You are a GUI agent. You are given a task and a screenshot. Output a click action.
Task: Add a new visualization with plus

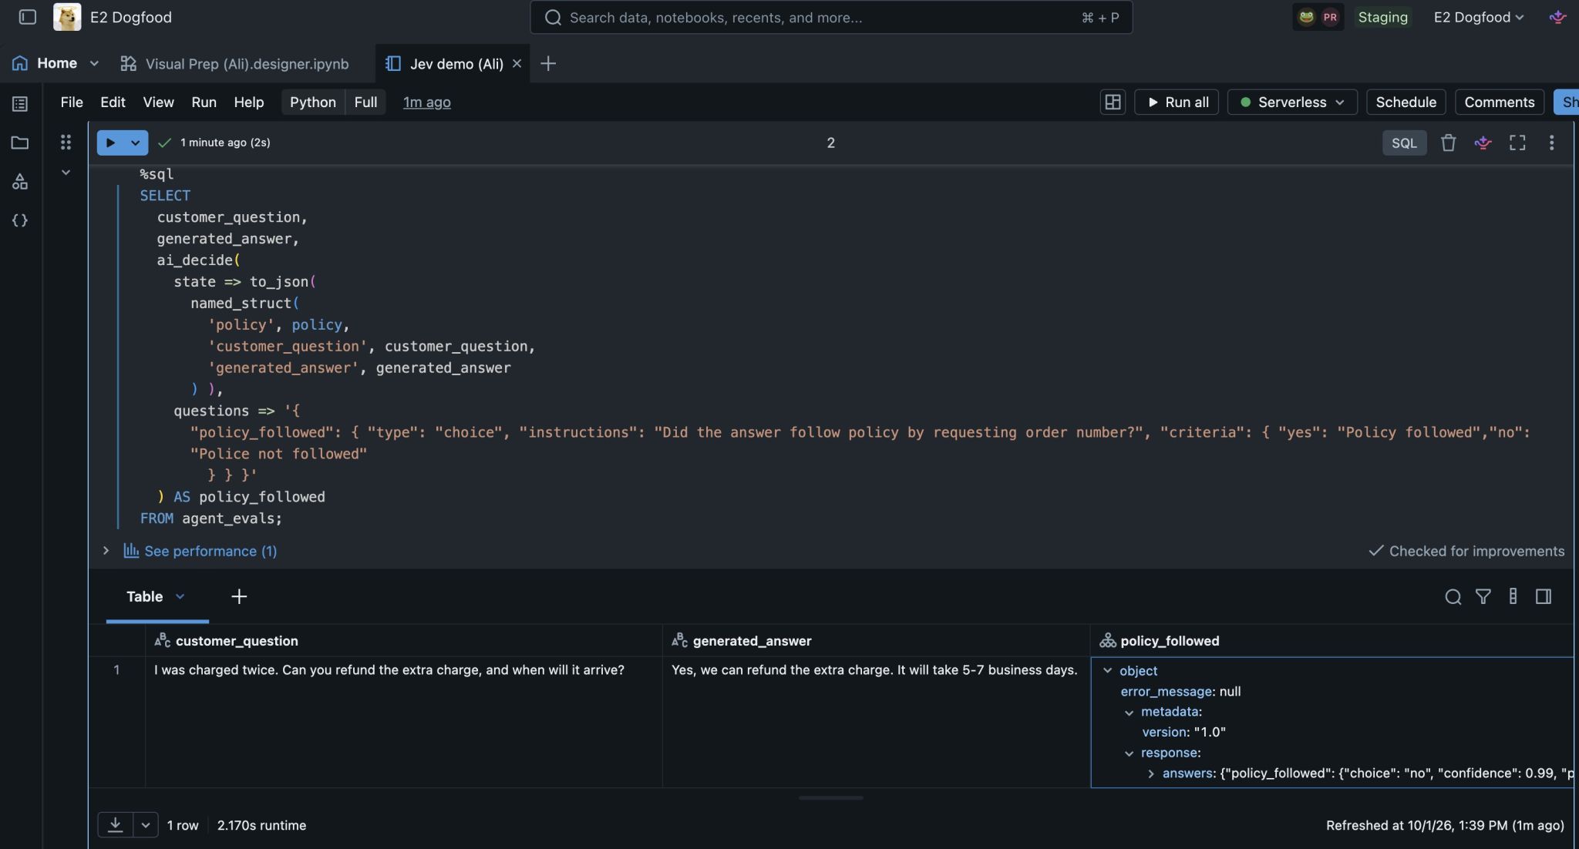[239, 596]
